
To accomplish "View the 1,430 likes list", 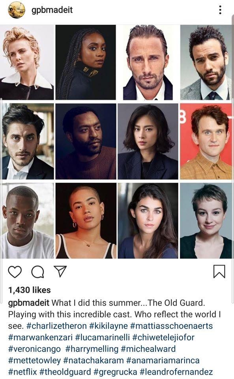I will [x=30, y=290].
